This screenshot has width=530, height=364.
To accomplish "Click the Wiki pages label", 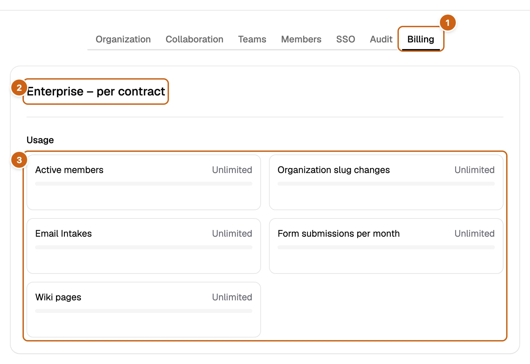I will [58, 297].
